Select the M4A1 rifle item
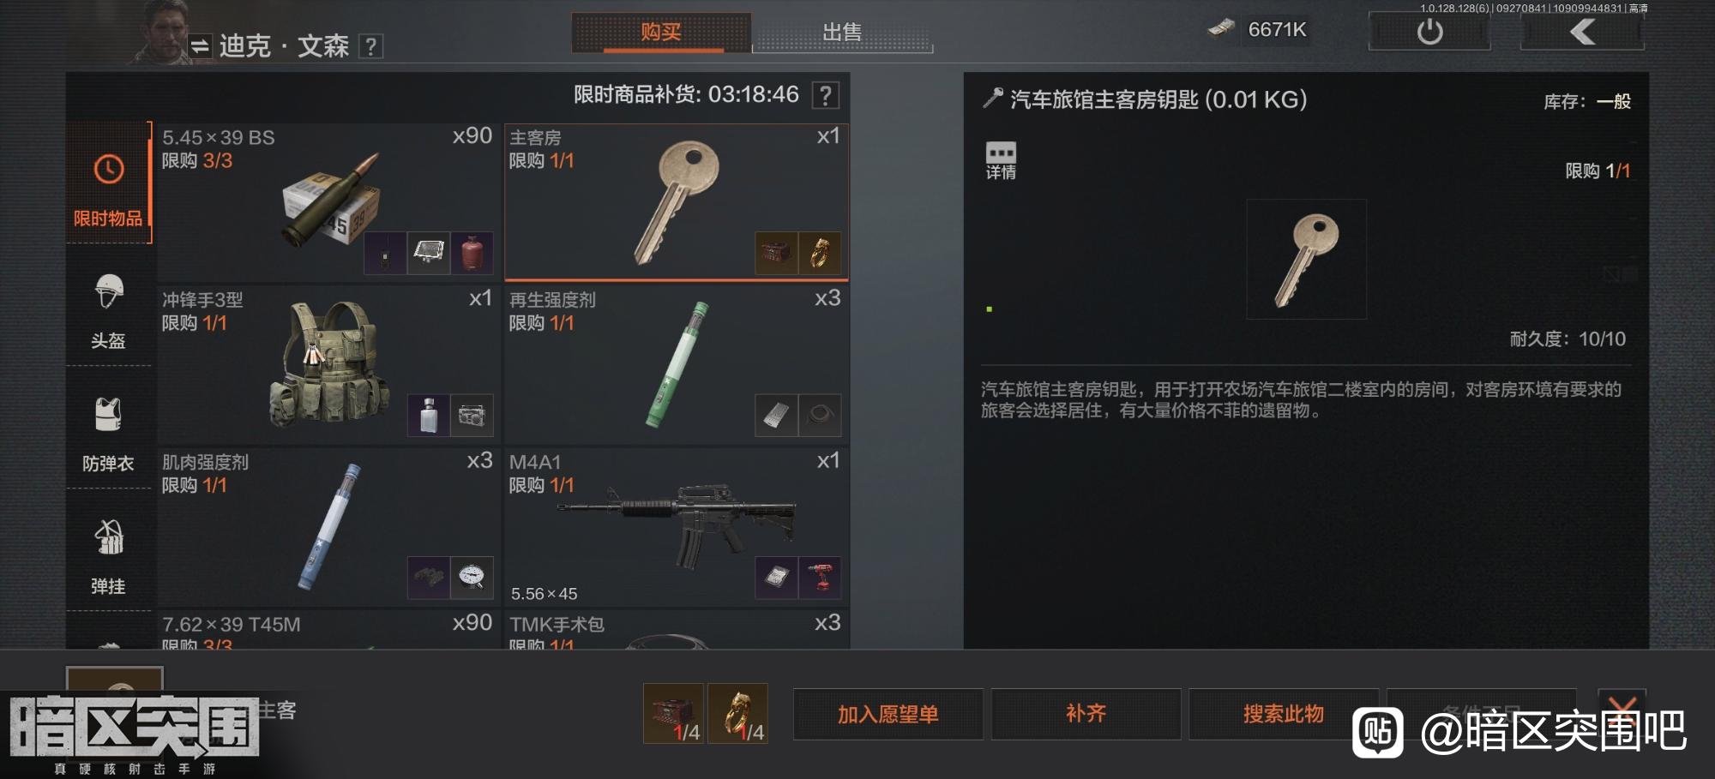 click(677, 526)
